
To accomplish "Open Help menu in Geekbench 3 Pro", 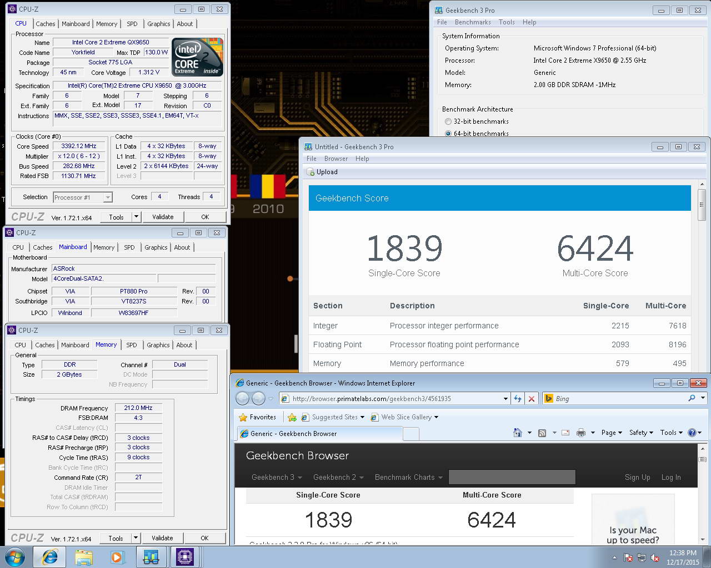I will [x=529, y=22].
